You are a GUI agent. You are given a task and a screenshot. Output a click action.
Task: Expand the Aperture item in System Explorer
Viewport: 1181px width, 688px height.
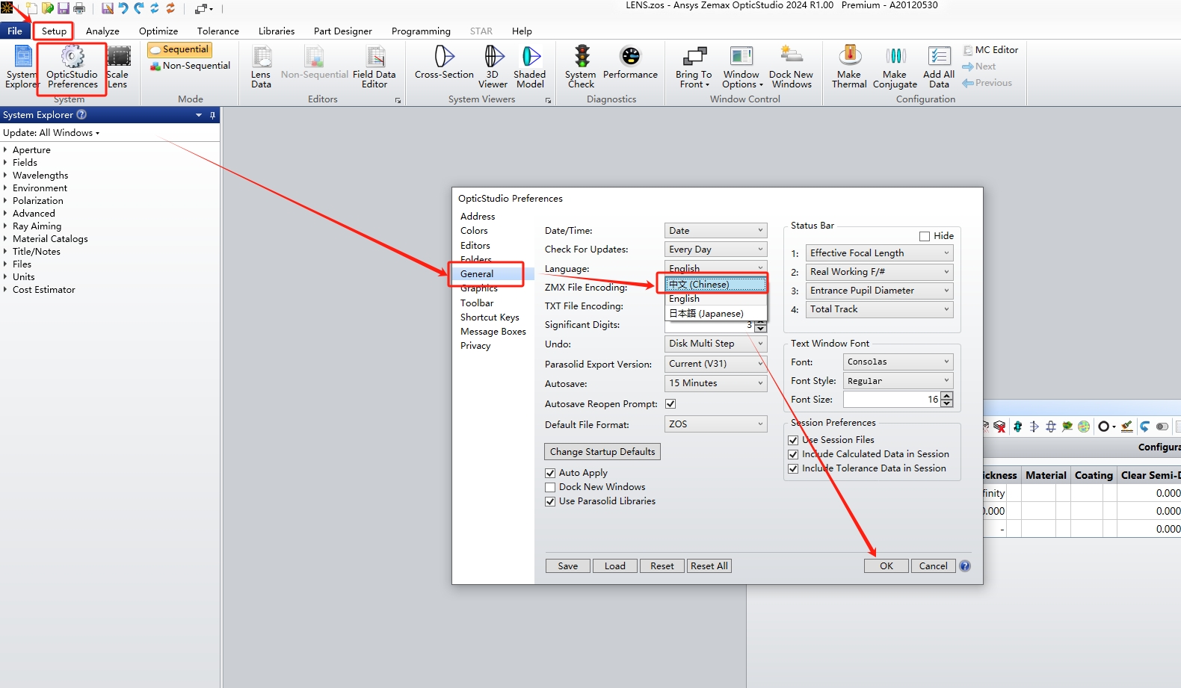(x=5, y=150)
